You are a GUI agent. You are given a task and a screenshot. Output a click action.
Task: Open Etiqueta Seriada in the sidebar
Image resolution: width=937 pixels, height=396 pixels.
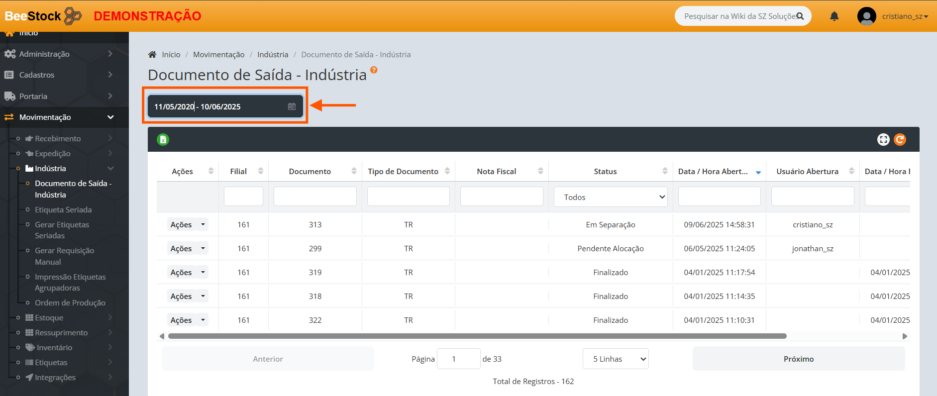click(63, 209)
